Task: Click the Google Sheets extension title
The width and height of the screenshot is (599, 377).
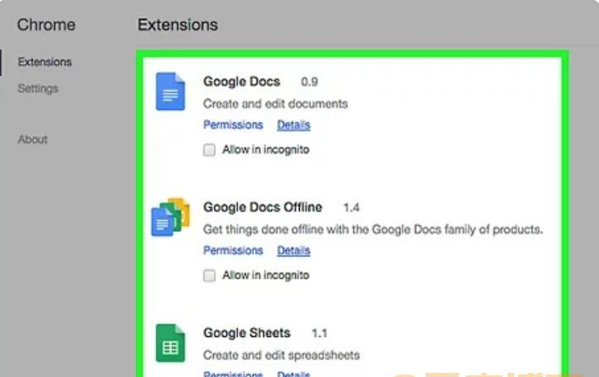Action: pyautogui.click(x=246, y=333)
